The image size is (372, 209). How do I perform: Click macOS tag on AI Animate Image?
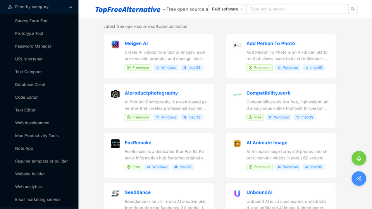[x=313, y=167]
